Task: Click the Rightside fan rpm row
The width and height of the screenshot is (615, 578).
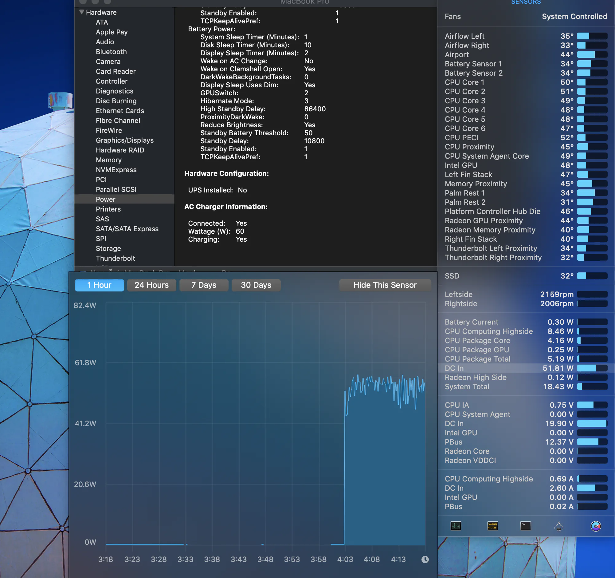Action: click(x=526, y=304)
